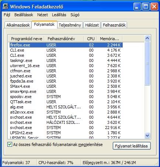Select svchost.exe using 4 644 K
This screenshot has width=160, height=167.
(x=66, y=117)
